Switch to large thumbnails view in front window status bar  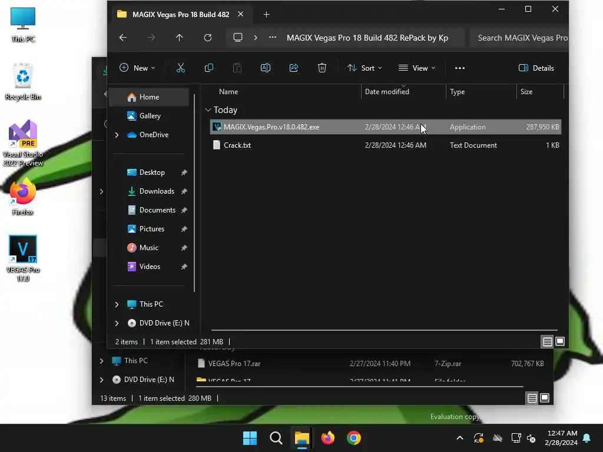pos(560,342)
